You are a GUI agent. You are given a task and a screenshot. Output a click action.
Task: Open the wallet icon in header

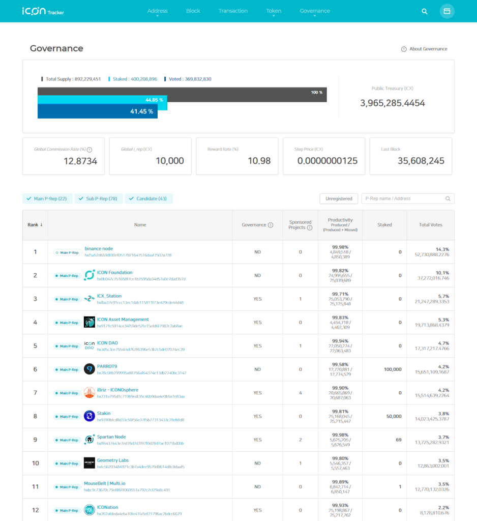[447, 11]
